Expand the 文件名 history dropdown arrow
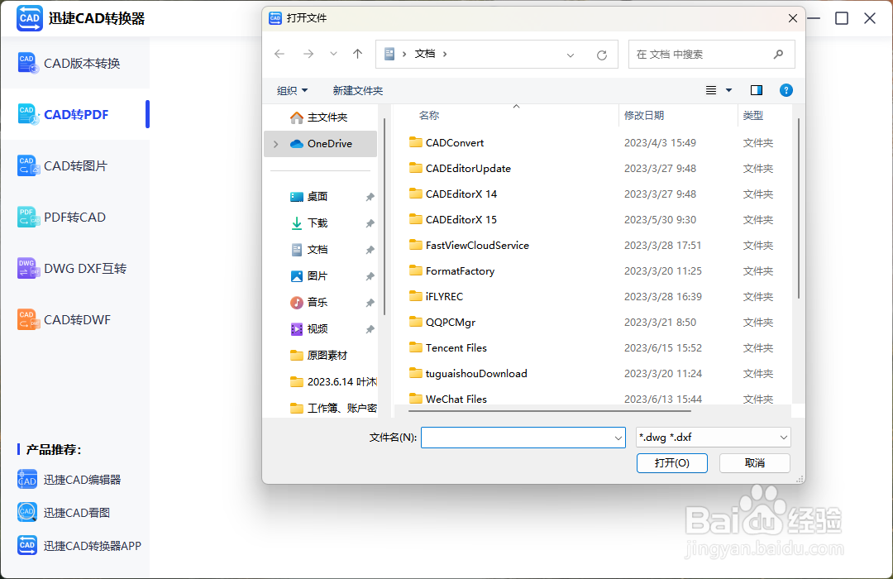 618,438
